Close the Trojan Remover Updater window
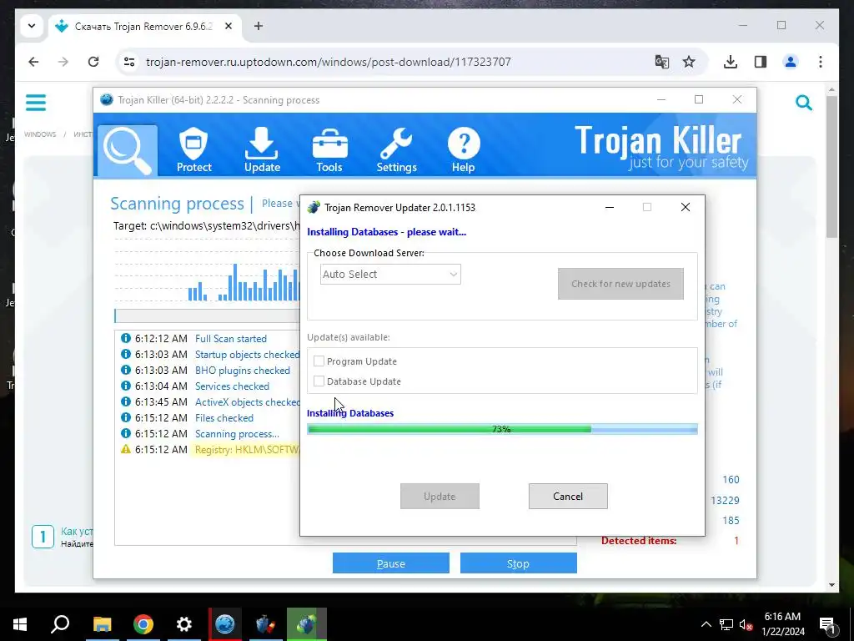Screen dimensions: 854x641 pyautogui.click(x=686, y=207)
